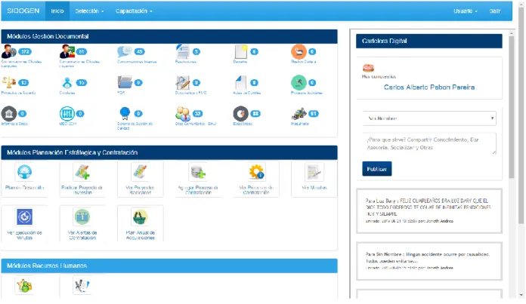Screen dimensions: 526x304
Task: Open the Estadísticas pie chart icon
Action: [240, 114]
